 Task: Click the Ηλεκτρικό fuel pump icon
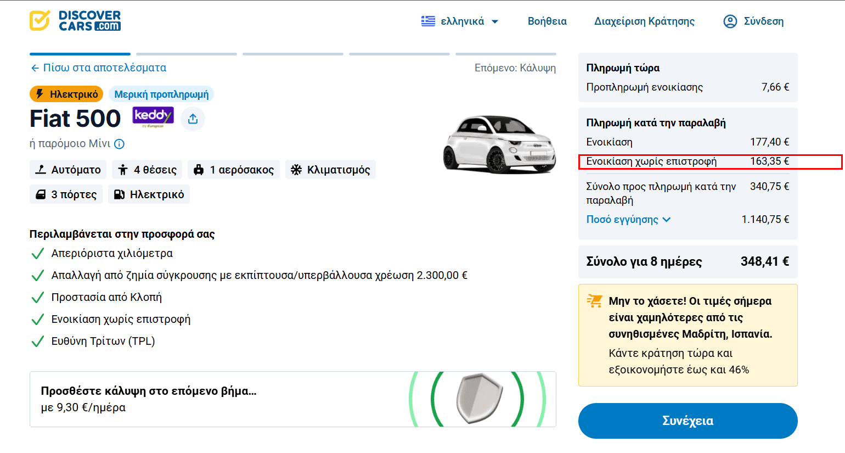(x=119, y=194)
